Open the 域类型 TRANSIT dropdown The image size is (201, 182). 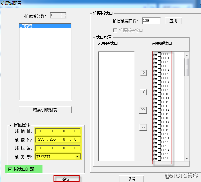click(x=78, y=157)
